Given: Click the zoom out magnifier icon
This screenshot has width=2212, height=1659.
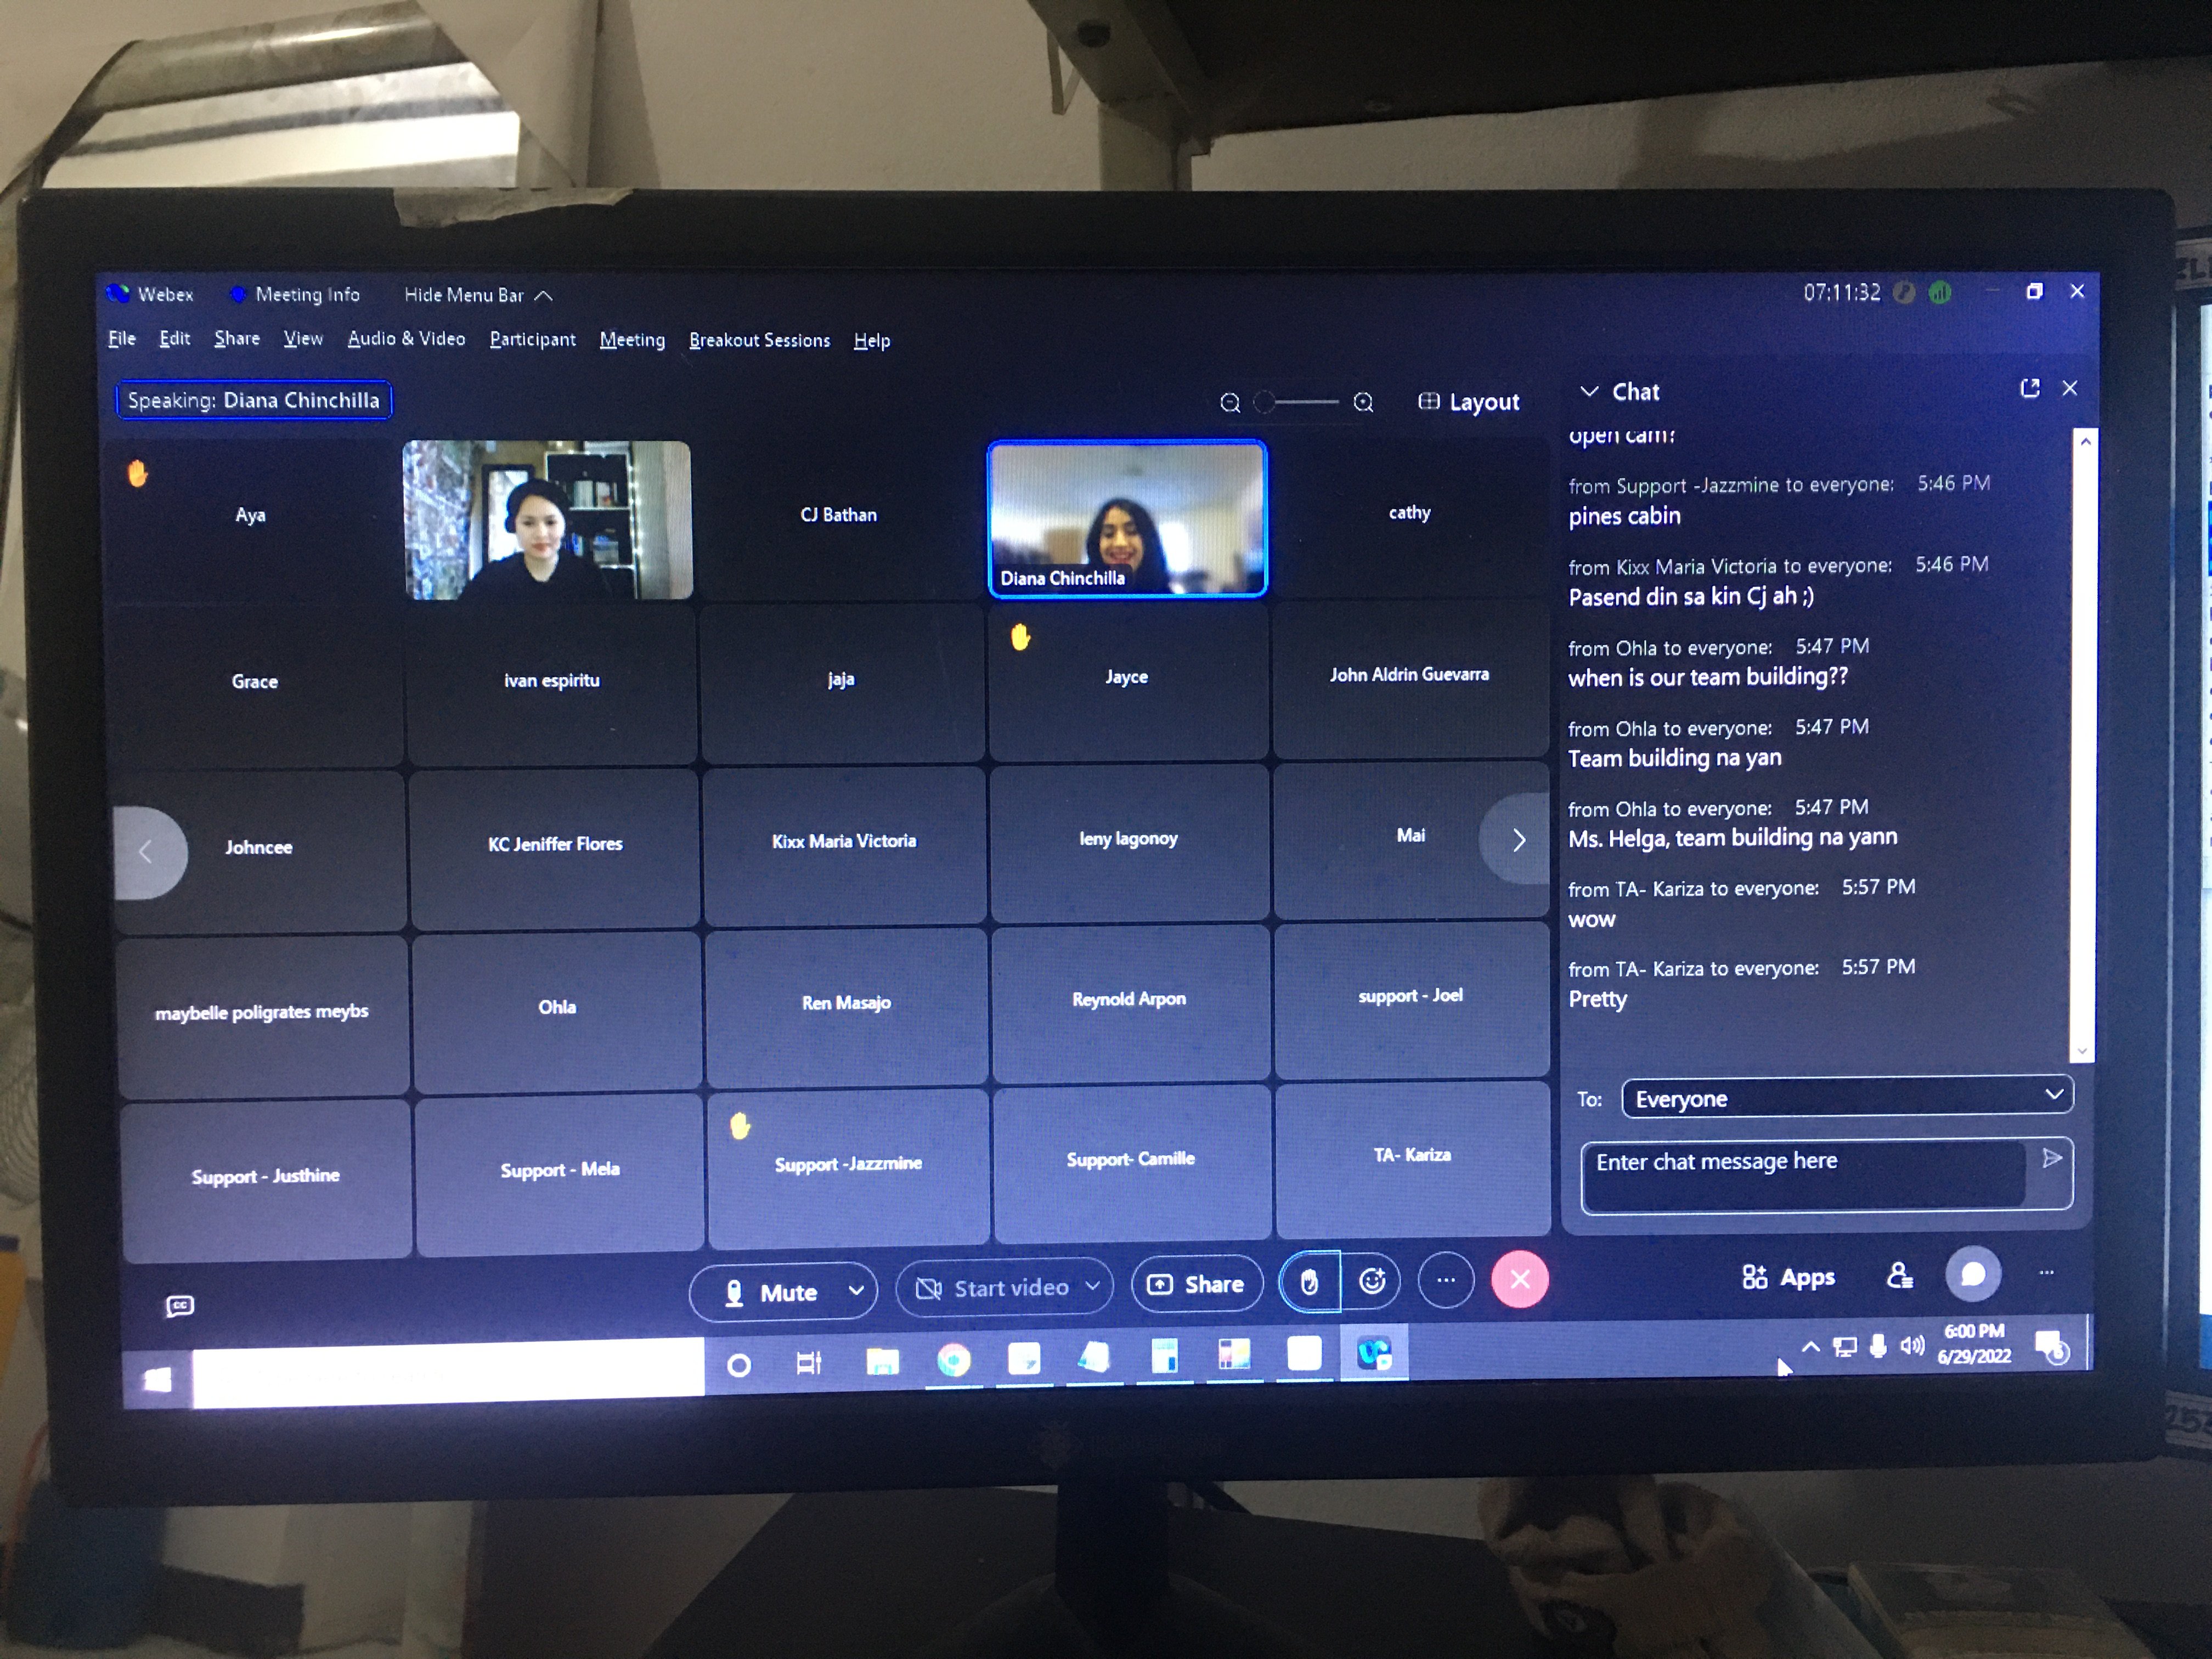Looking at the screenshot, I should [1230, 403].
